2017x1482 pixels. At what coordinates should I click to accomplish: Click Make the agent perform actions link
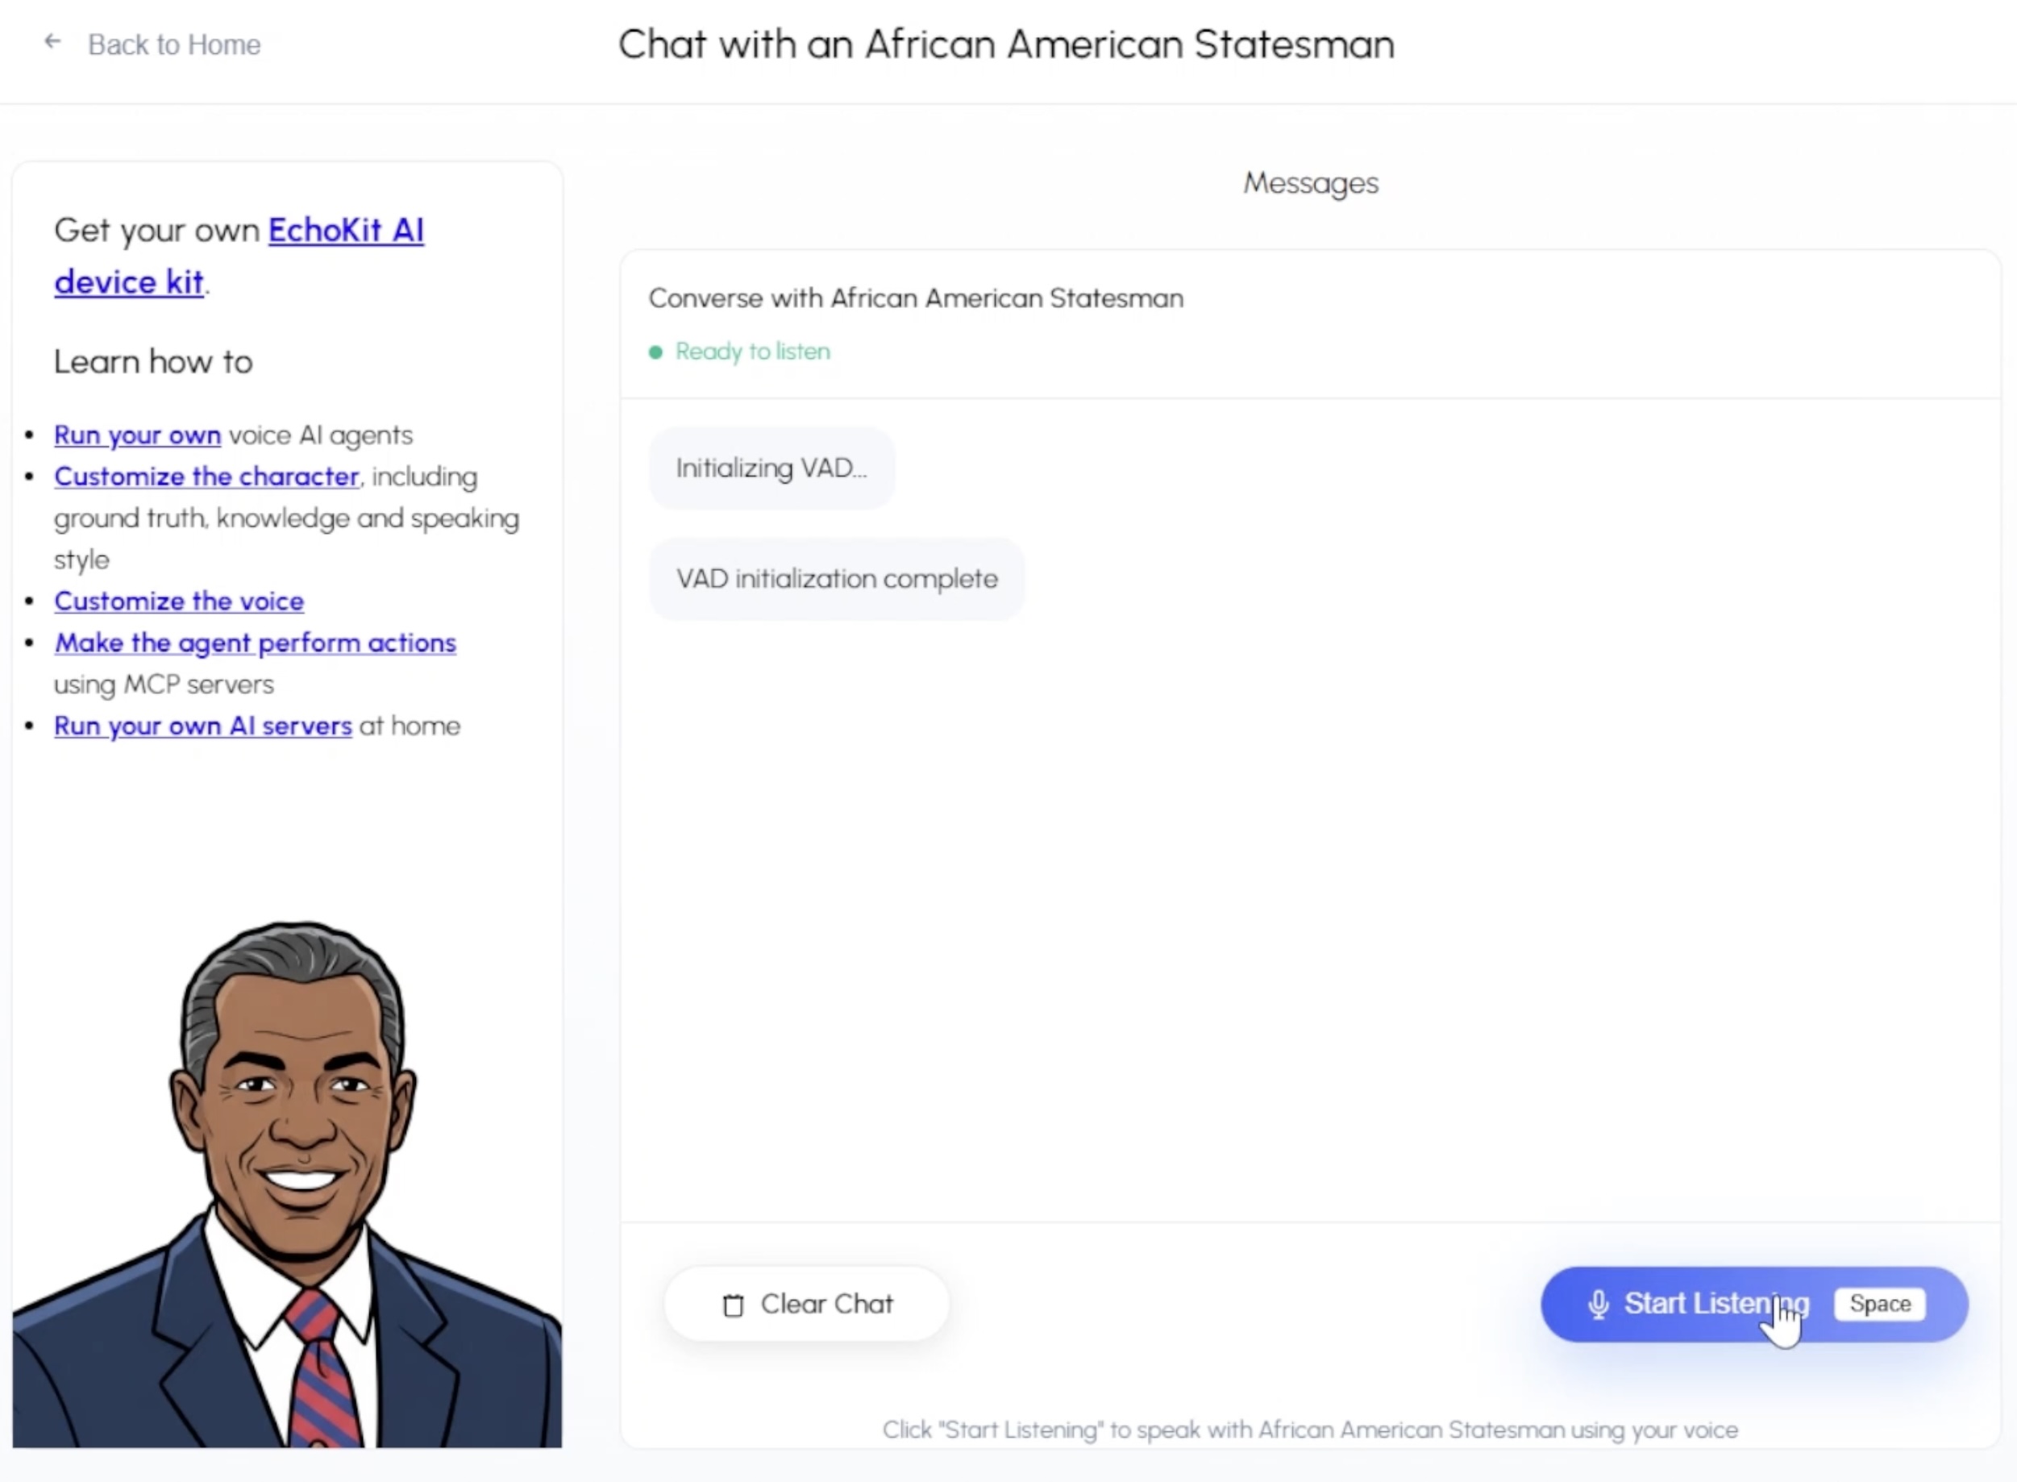point(255,643)
